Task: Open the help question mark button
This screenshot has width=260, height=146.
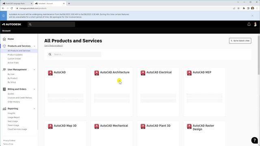Action: [255, 140]
